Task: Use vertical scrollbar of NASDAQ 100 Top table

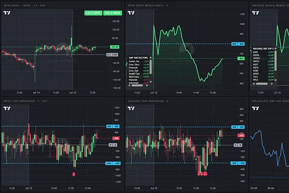Action: tap(276, 60)
